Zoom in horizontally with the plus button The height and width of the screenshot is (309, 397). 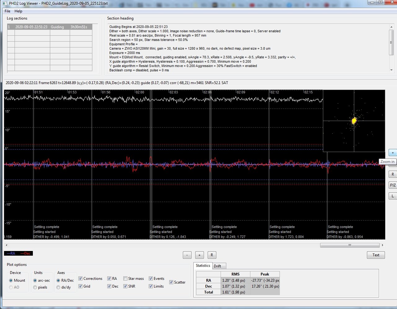pos(199,255)
